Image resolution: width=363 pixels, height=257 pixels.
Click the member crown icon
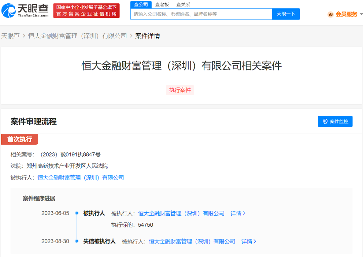tap(330, 14)
